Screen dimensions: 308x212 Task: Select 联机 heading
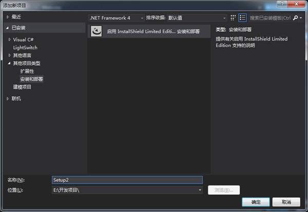coord(16,98)
